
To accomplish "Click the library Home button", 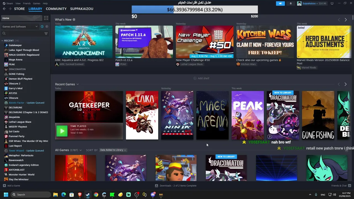I will (x=21, y=18).
